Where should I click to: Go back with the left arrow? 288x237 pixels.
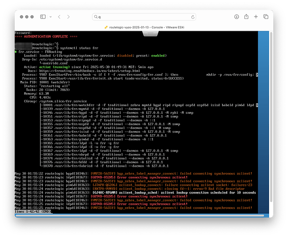[59, 17]
